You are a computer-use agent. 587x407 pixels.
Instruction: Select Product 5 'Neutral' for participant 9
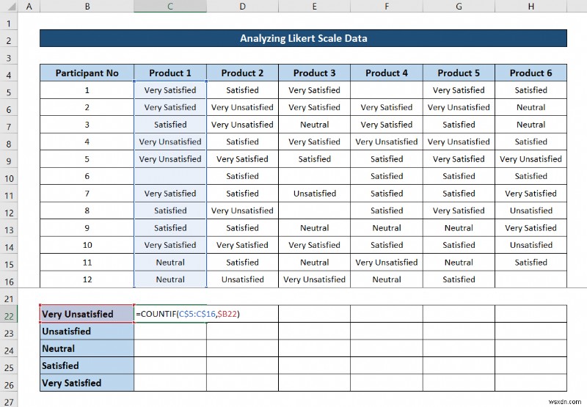point(459,228)
